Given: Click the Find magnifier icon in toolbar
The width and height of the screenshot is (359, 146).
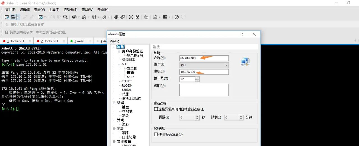Looking at the screenshot, I should tap(65, 17).
